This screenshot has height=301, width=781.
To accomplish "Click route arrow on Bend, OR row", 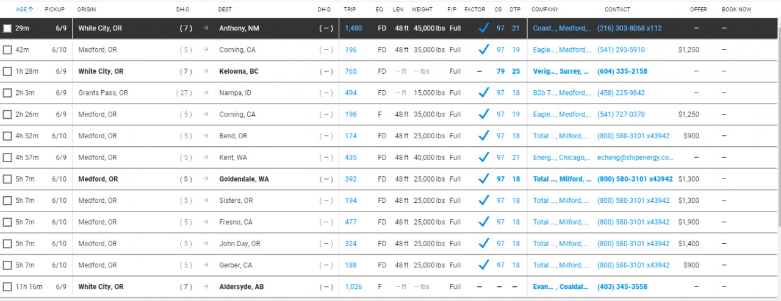I will pos(206,136).
